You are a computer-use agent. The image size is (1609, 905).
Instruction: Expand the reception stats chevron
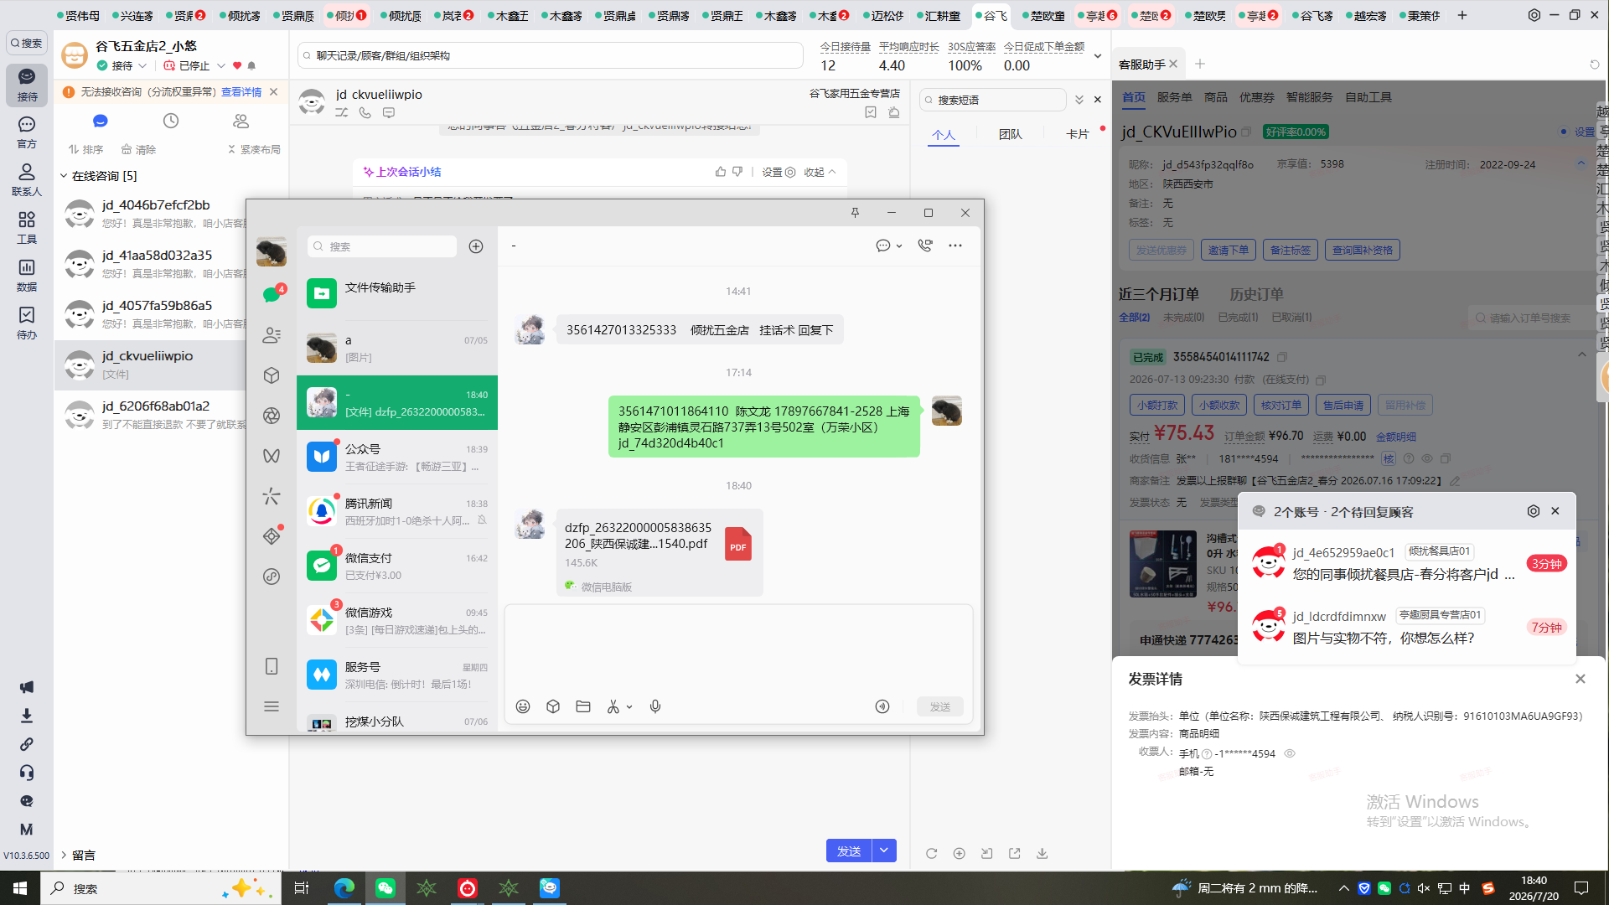click(1098, 56)
